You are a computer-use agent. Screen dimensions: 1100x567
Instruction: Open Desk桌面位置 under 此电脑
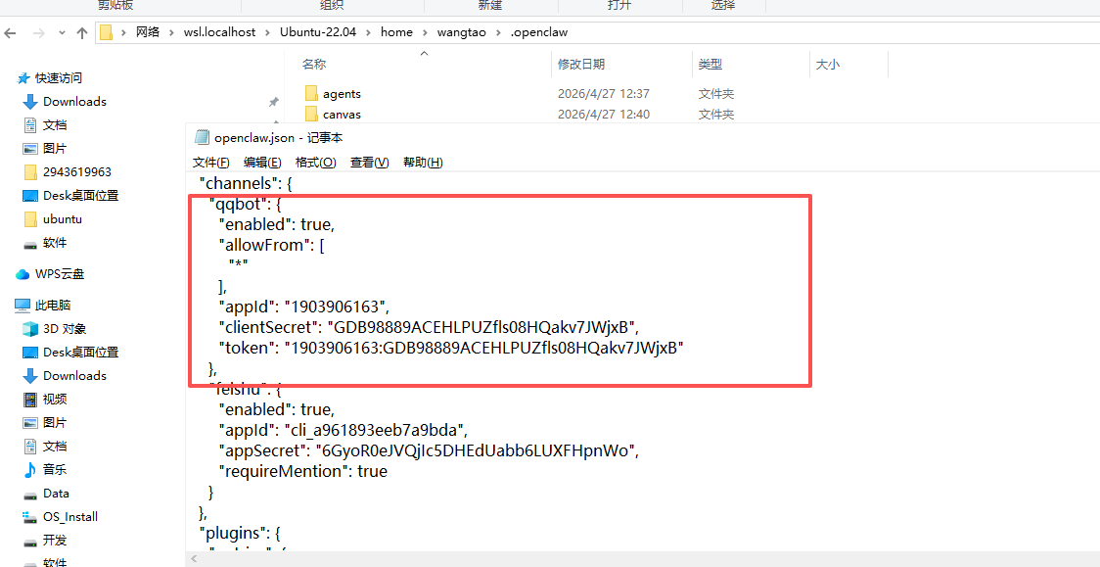80,353
